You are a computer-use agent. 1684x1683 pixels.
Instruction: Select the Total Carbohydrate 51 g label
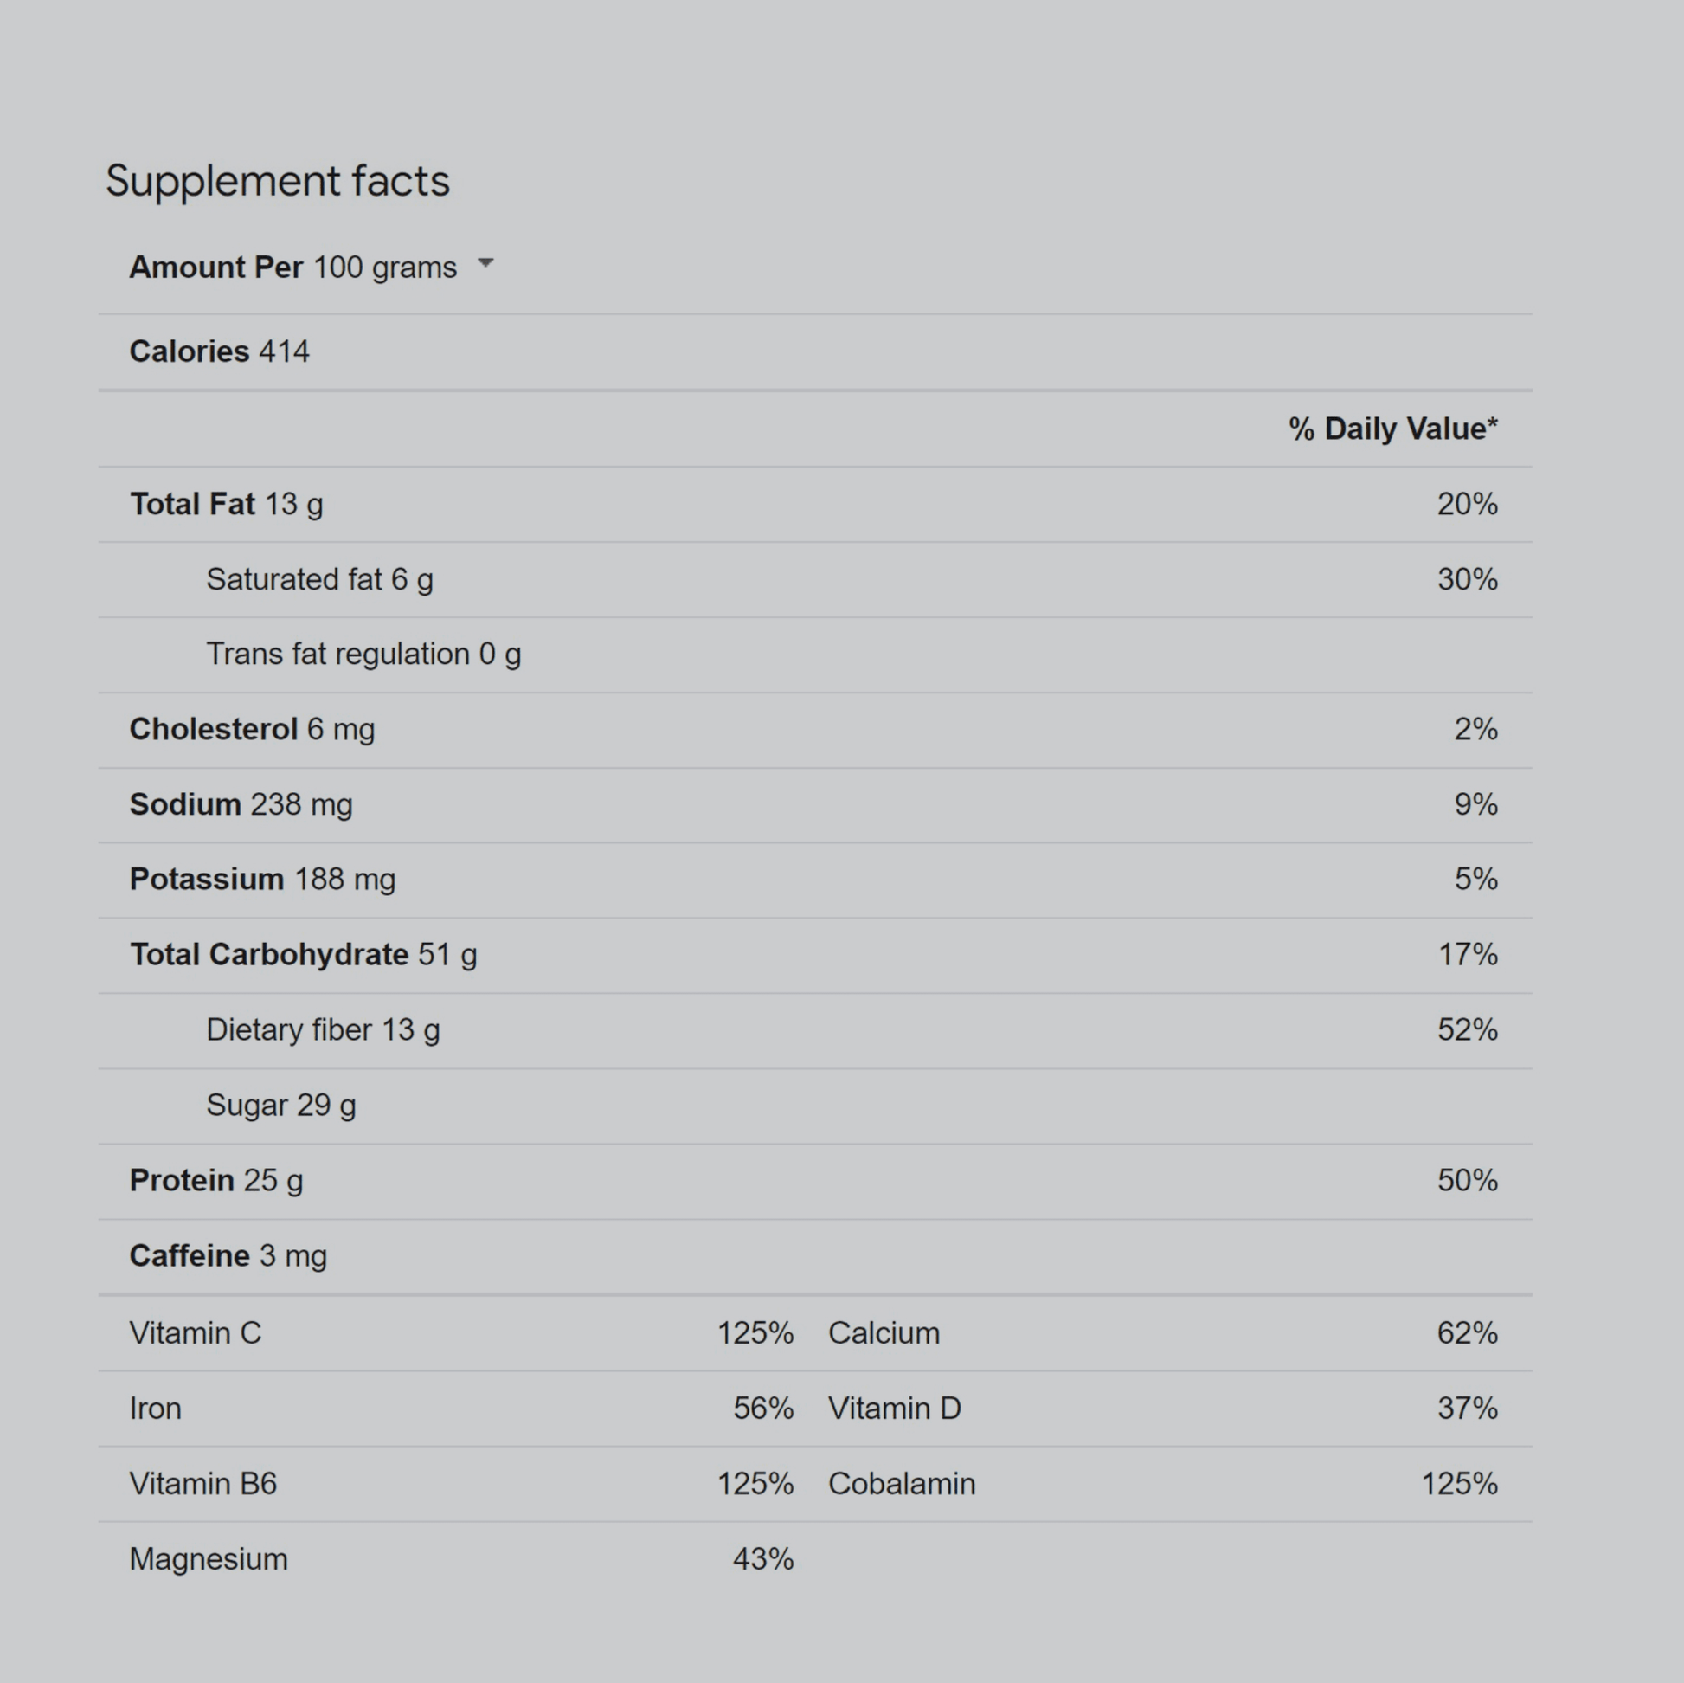[303, 955]
